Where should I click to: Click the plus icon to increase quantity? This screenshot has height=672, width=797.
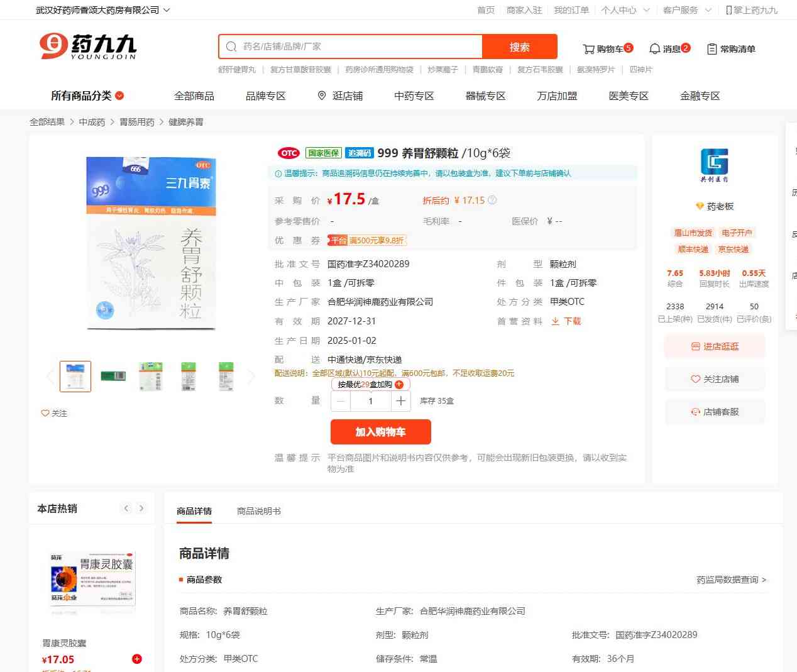tap(400, 401)
